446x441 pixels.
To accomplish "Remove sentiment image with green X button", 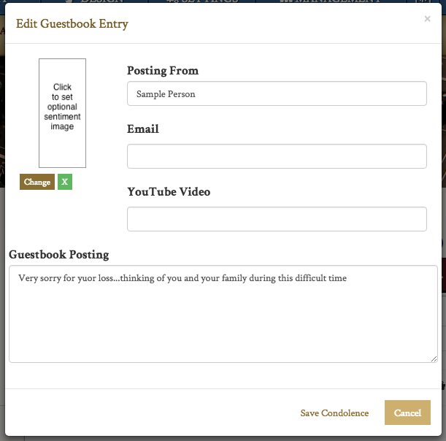I will pos(65,182).
